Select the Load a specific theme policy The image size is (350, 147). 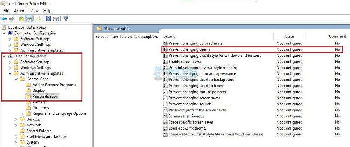[251, 128]
